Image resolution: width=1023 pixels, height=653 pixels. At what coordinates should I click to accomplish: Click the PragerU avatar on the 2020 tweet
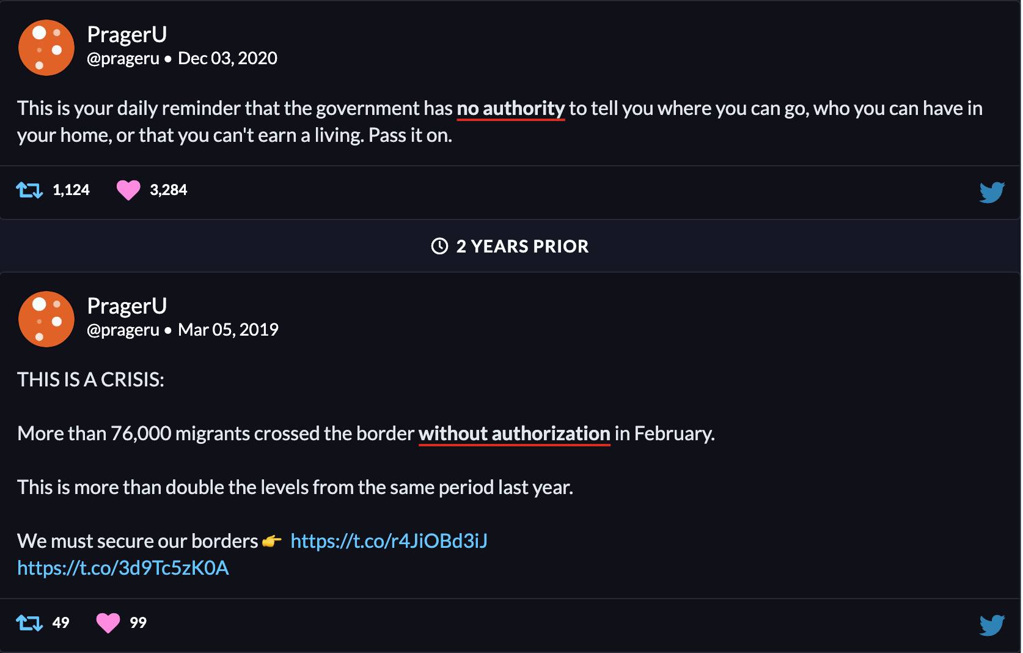[x=46, y=48]
